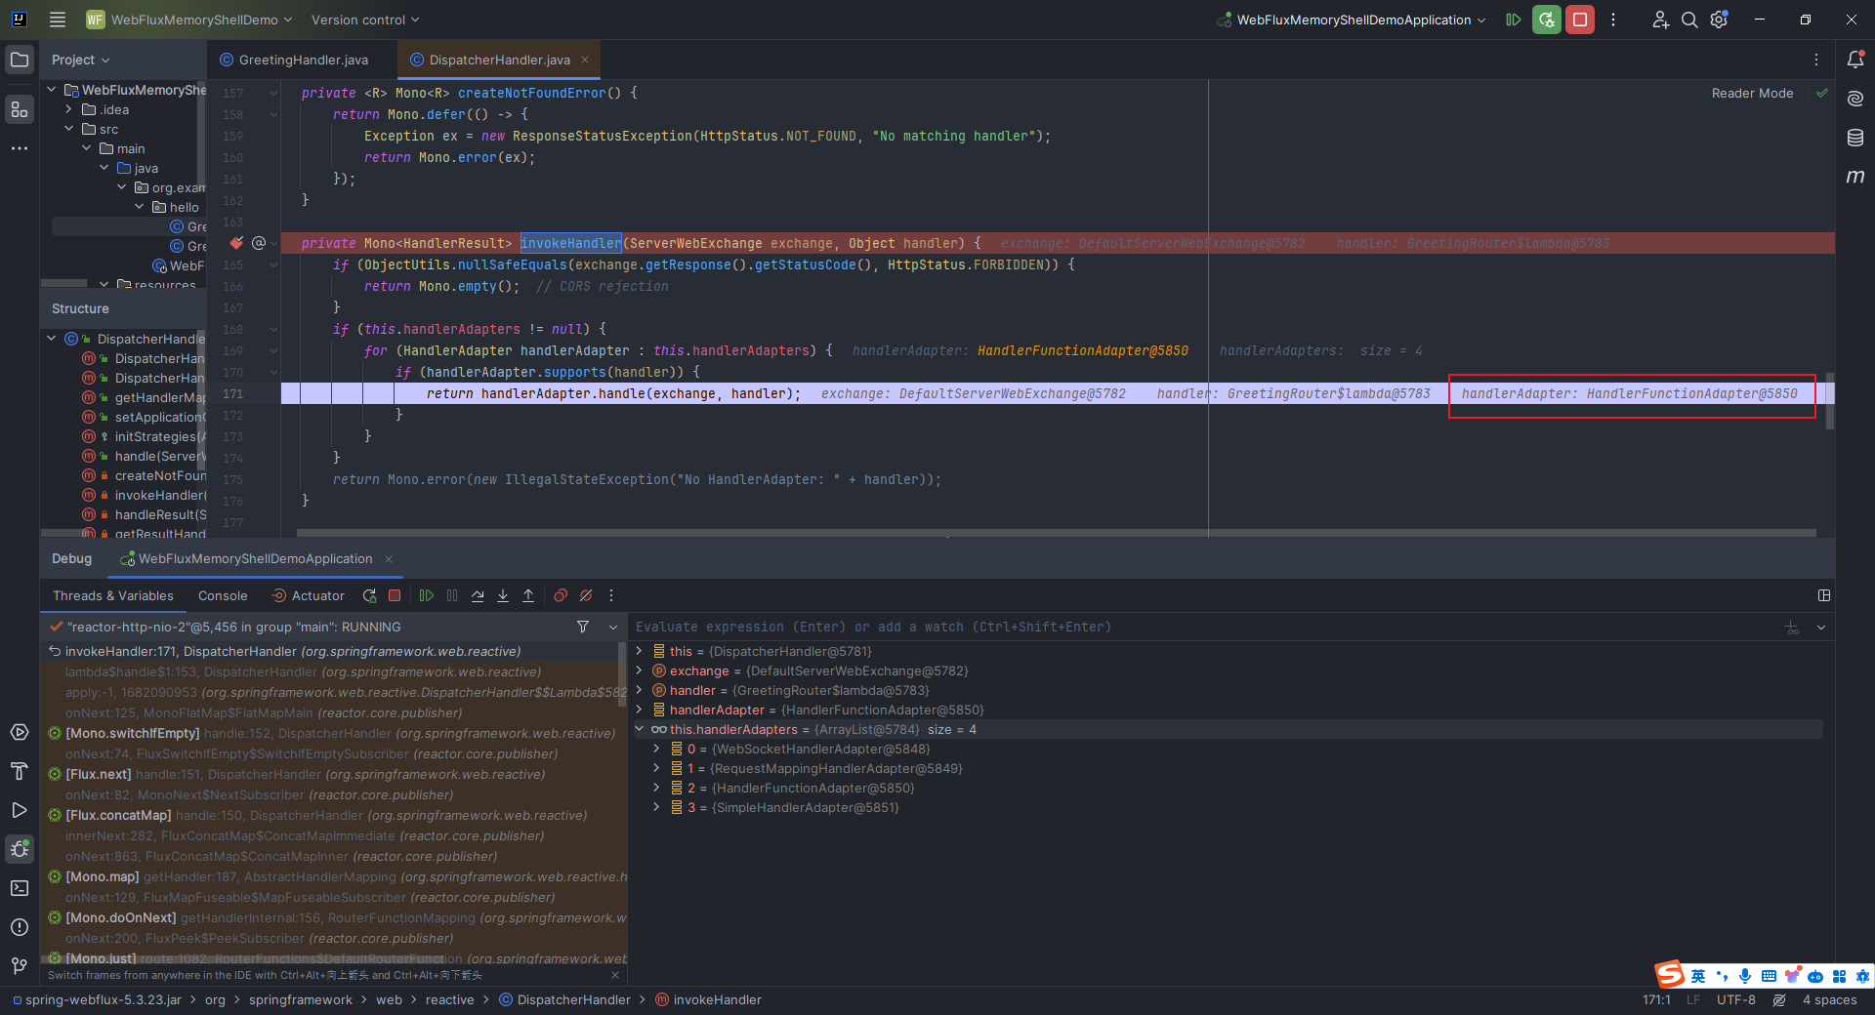This screenshot has width=1875, height=1015.
Task: Click invokeHandler in the breadcrumb bar
Action: pyautogui.click(x=708, y=1000)
